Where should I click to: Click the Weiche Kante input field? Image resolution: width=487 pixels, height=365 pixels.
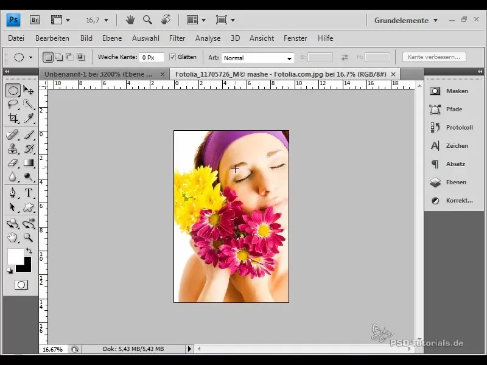coord(151,57)
